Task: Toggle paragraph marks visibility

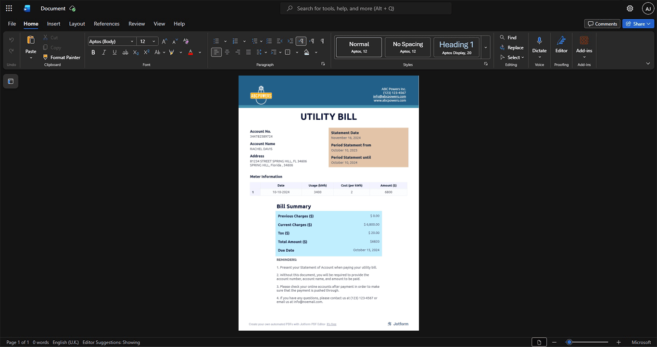Action: [322, 41]
